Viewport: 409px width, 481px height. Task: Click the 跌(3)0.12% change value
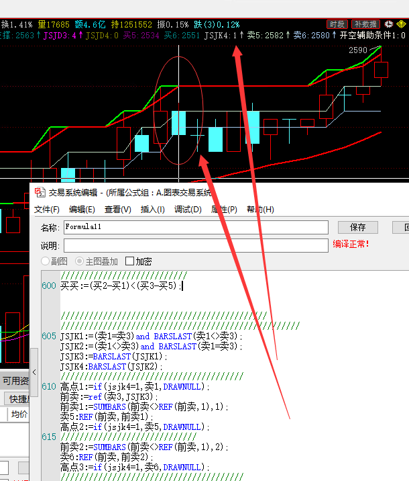(x=217, y=25)
